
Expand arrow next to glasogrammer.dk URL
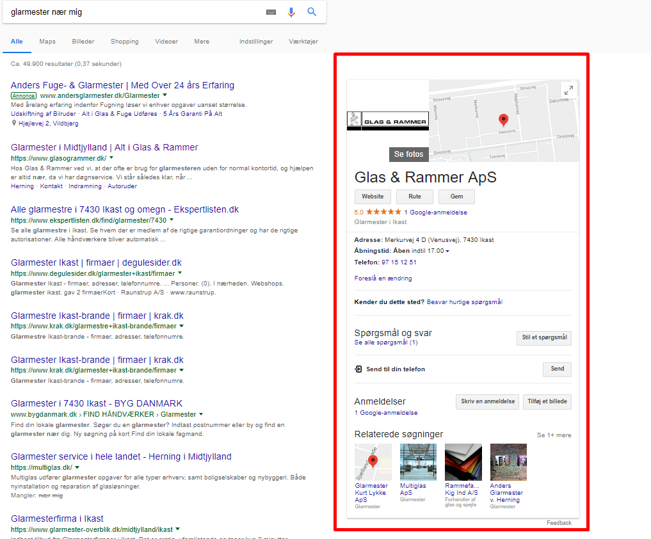click(111, 158)
